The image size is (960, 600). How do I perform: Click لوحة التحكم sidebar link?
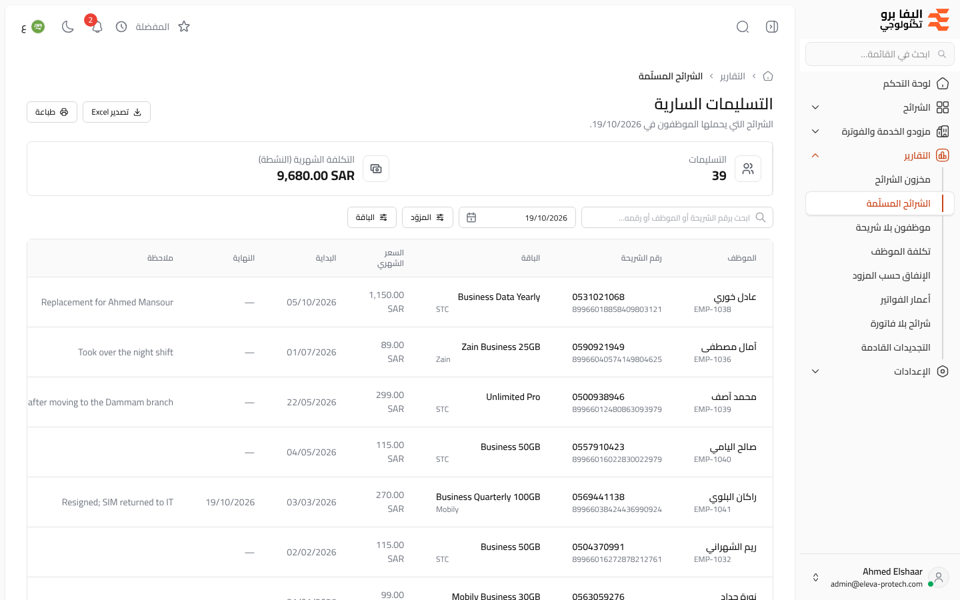907,83
